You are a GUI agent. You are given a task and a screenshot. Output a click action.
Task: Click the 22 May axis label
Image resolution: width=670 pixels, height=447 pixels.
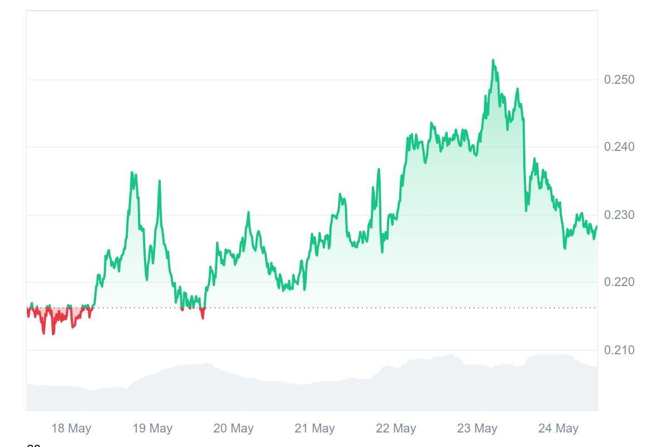point(396,429)
